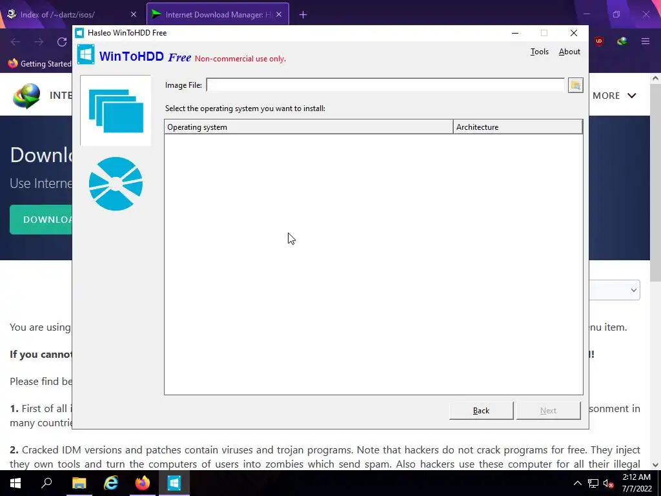Open File Explorer from taskbar
661x496 pixels.
(79, 483)
